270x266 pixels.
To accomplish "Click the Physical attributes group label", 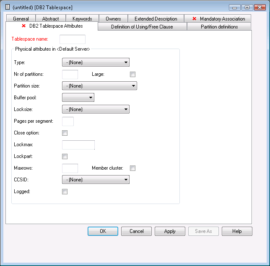I will pyautogui.click(x=52, y=49).
